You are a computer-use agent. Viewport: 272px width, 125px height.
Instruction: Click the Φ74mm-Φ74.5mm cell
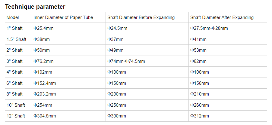pyautogui.click(x=126, y=61)
